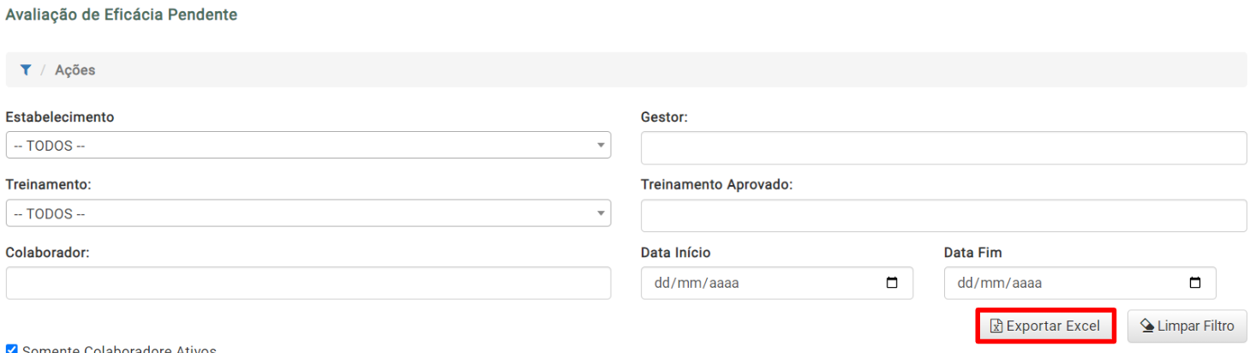Viewport: 1250px width, 353px height.
Task: Click the Treinamento field label
Action: pyautogui.click(x=48, y=184)
